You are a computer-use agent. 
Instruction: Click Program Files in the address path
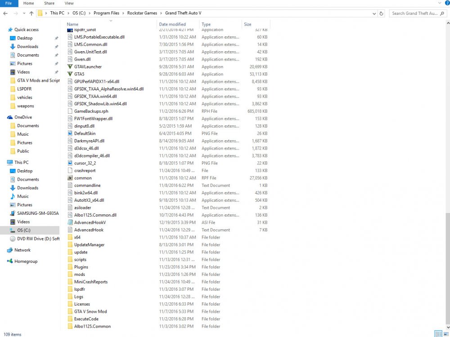pyautogui.click(x=106, y=13)
